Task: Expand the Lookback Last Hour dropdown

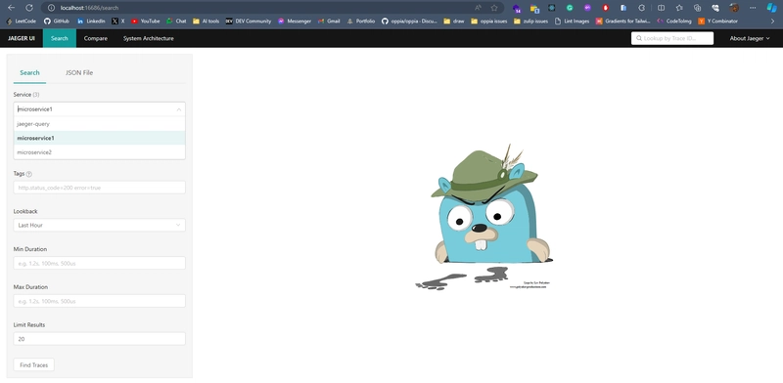Action: [x=100, y=226]
